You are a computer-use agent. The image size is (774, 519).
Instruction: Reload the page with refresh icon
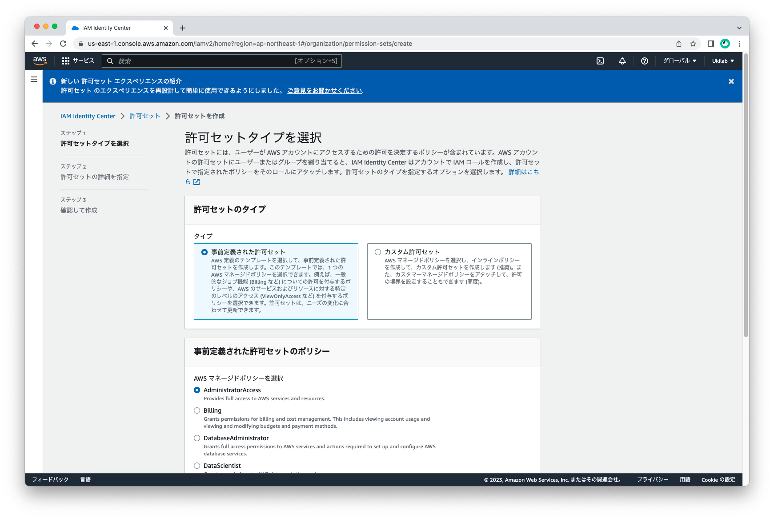point(63,44)
